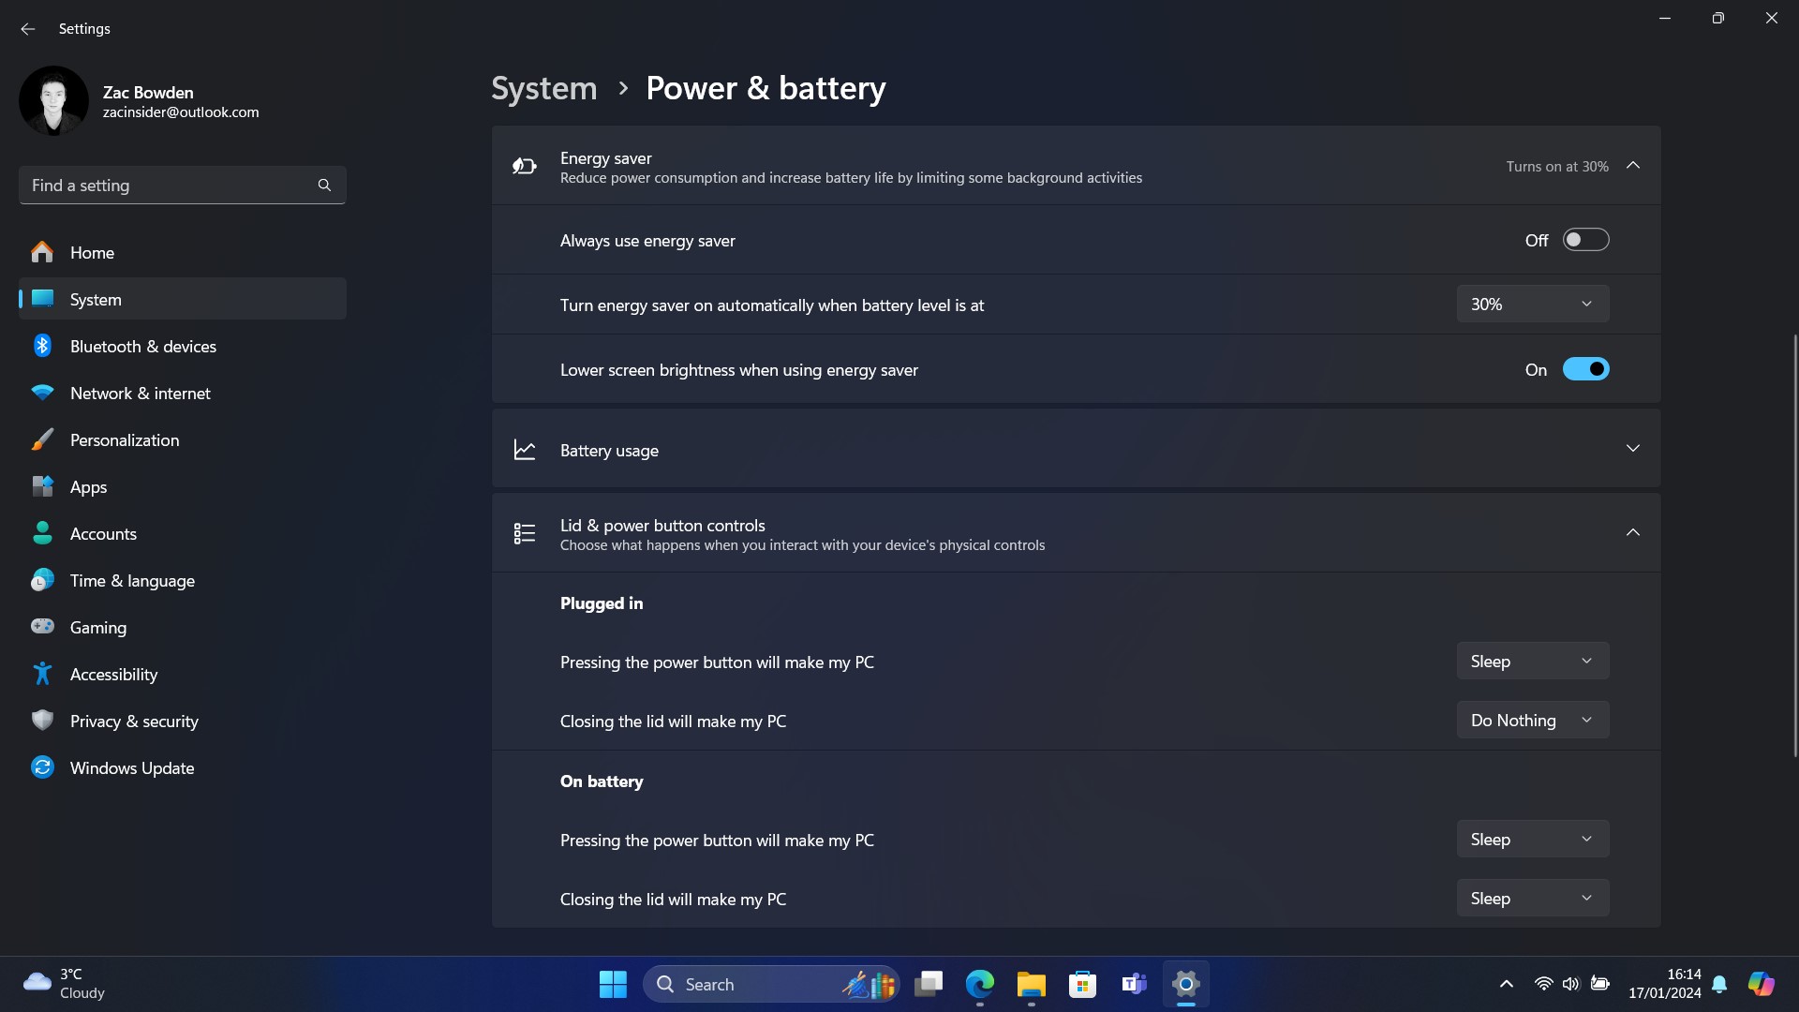Screen dimensions: 1799x1012
Task: Click the Privacy & security icon
Action: click(x=42, y=721)
